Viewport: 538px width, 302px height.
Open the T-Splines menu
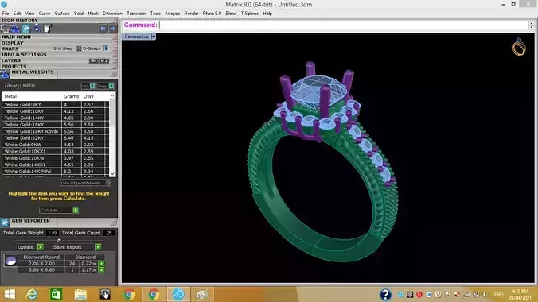point(249,14)
